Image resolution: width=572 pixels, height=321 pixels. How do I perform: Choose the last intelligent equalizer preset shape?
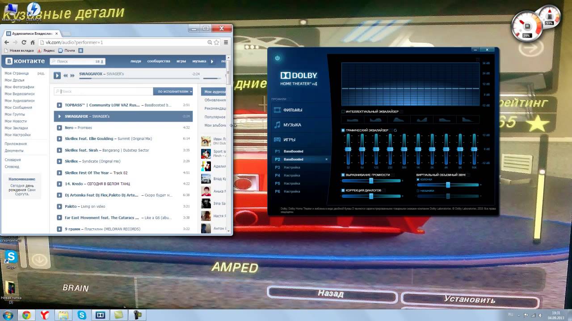(467, 119)
